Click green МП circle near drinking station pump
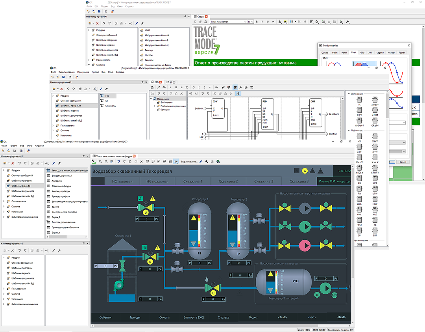This screenshot has width=425, height=332. point(334,295)
